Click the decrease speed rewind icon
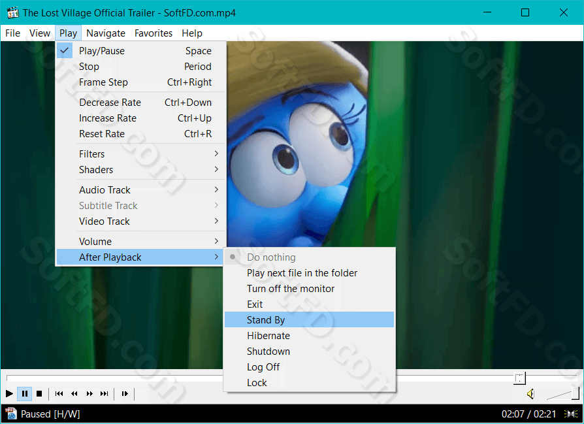This screenshot has width=584, height=424. point(74,393)
